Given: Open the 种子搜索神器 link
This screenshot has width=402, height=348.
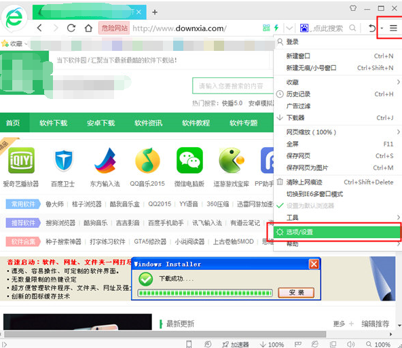Looking at the screenshot, I should tap(63, 241).
